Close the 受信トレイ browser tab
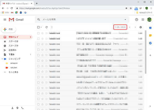The height and width of the screenshot is (110, 154). point(32,3)
